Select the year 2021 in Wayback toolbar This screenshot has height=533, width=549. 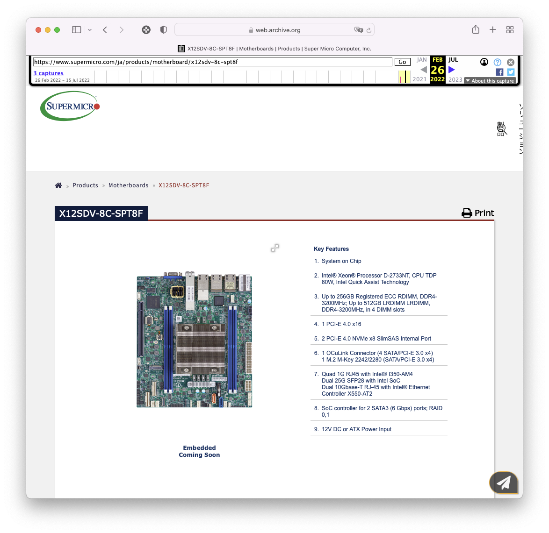click(x=419, y=79)
